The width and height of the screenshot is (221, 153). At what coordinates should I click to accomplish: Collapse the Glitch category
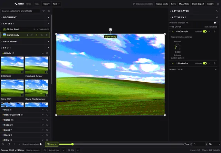(42, 53)
